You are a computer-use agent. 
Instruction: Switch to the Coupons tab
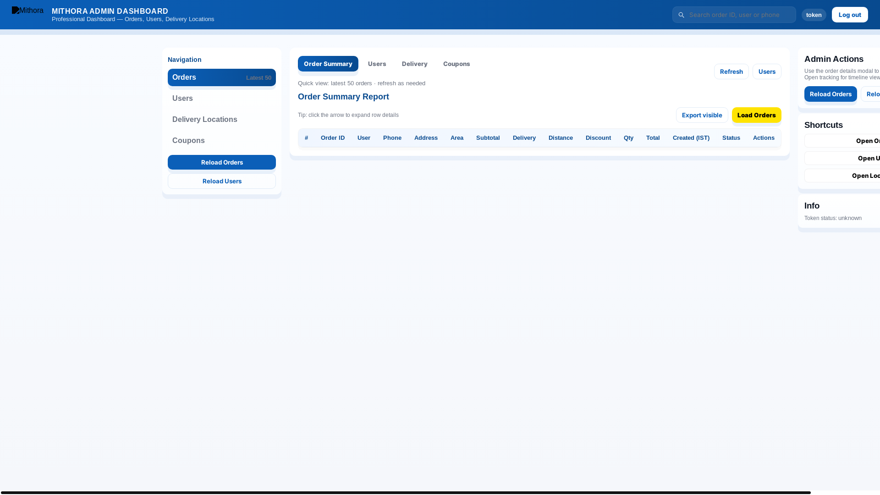tap(456, 64)
